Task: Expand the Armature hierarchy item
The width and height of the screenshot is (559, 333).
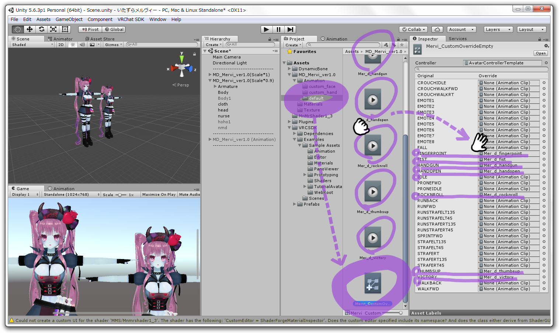Action: (215, 86)
